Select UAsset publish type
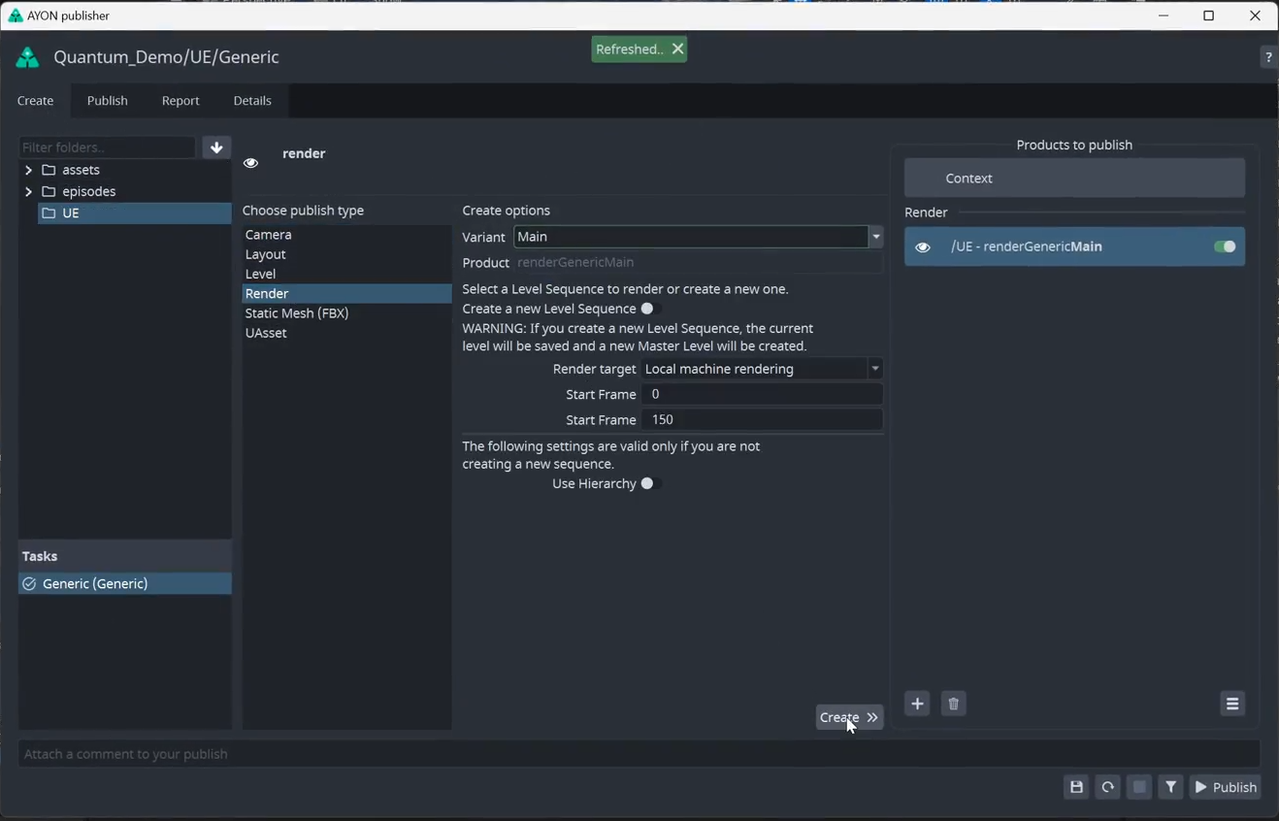The image size is (1279, 821). (x=346, y=333)
